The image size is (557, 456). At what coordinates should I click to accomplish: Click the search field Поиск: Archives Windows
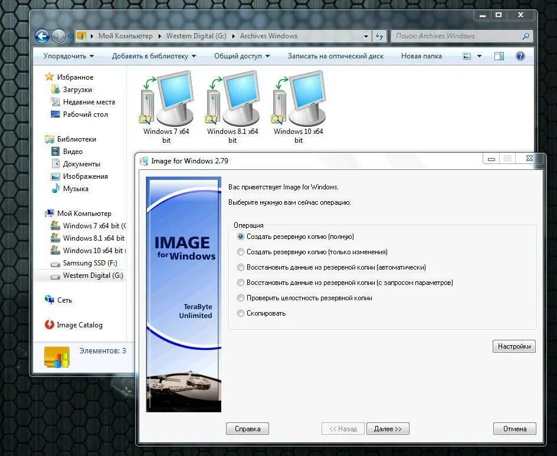tap(461, 36)
